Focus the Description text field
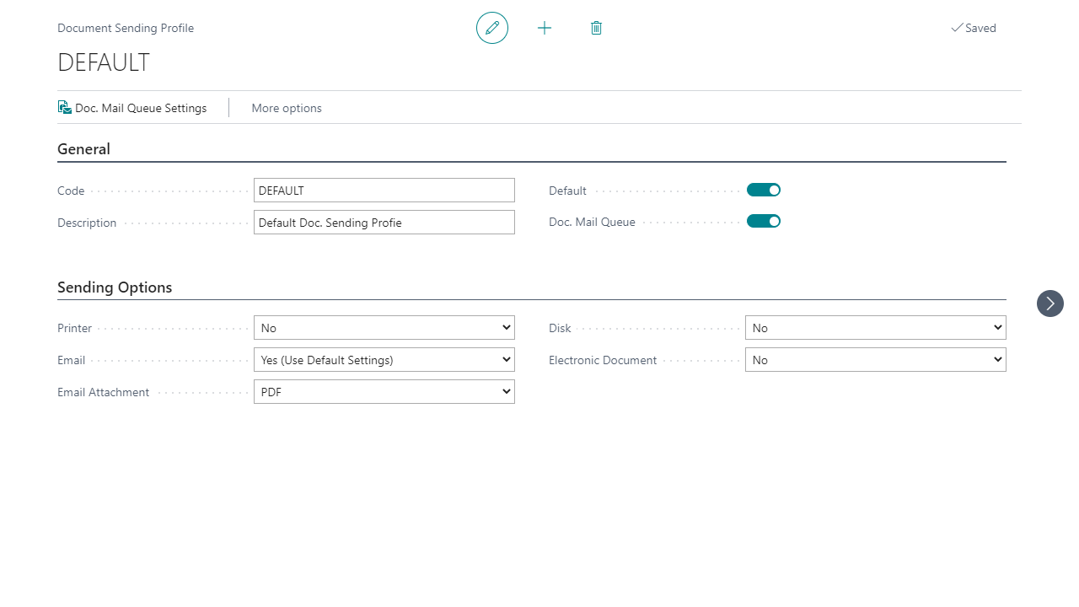Viewport: 1079px width, 607px height. point(384,223)
